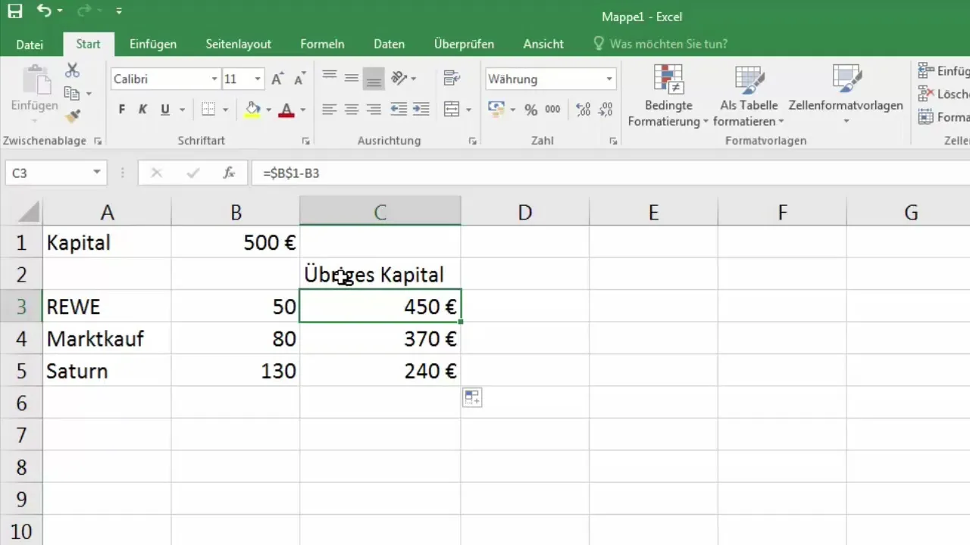The image size is (970, 545).
Task: Center text horizontally
Action: click(351, 110)
